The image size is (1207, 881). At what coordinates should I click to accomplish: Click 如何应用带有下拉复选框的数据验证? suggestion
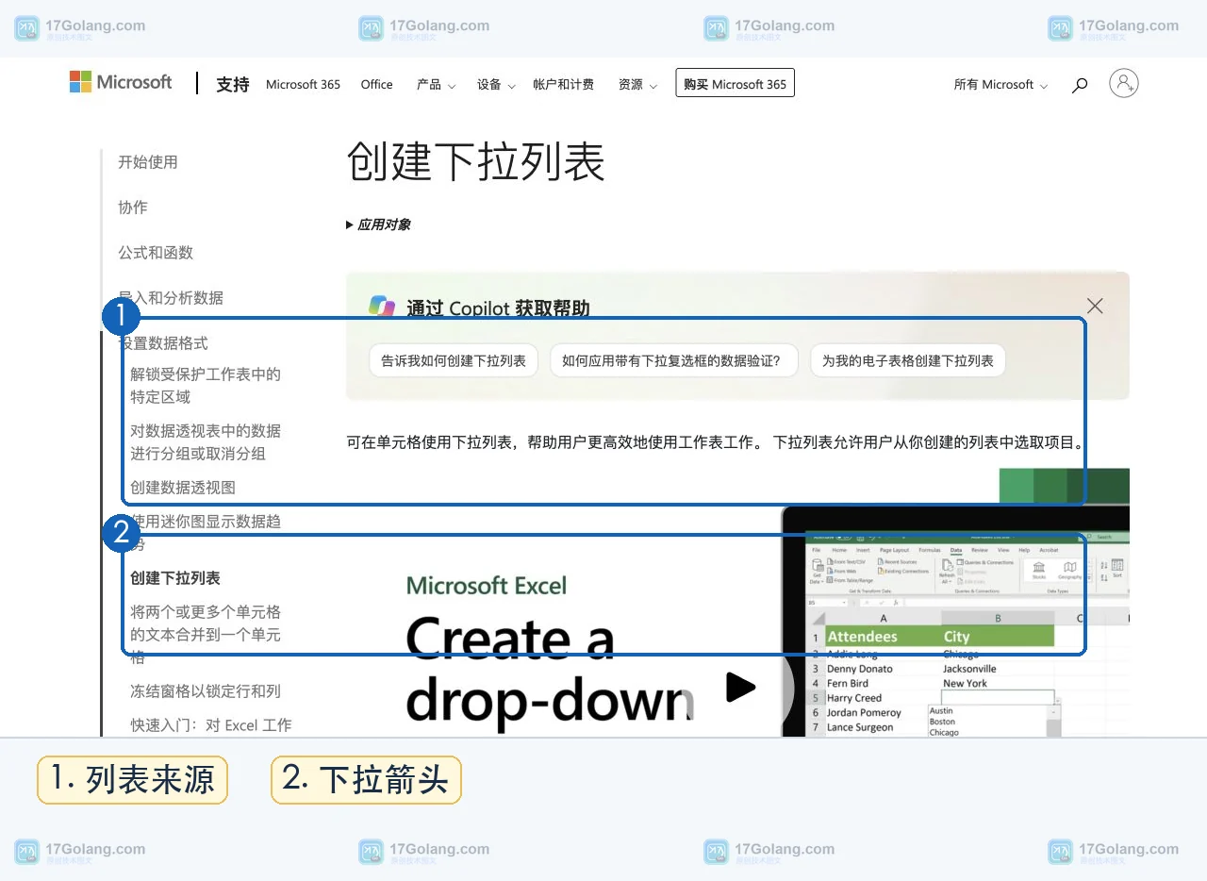(673, 360)
